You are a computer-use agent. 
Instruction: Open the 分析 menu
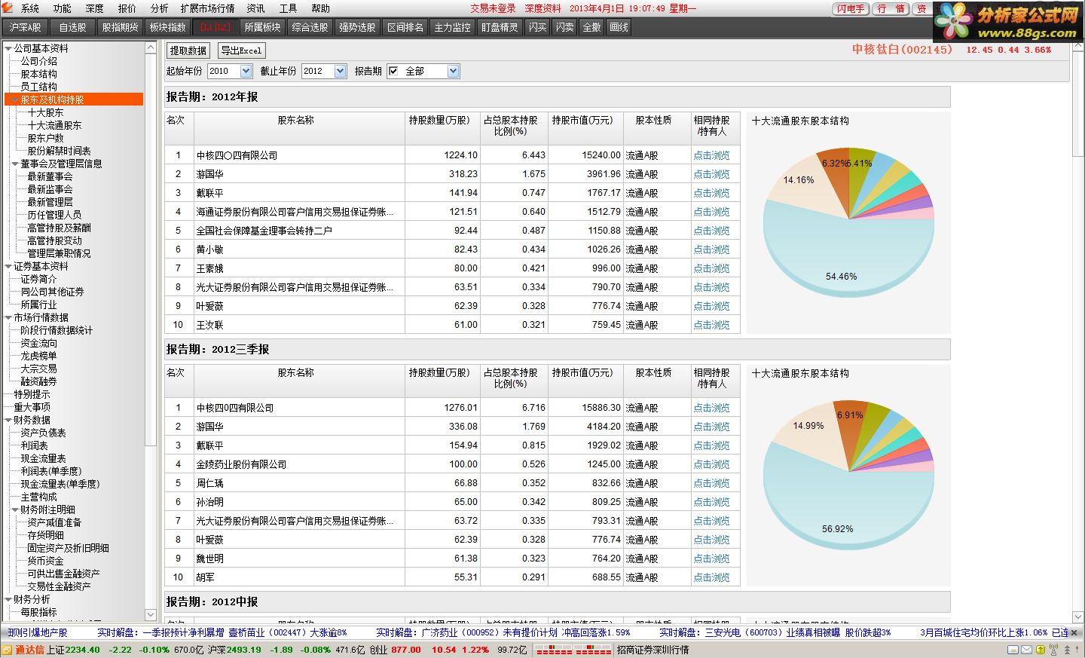(159, 8)
